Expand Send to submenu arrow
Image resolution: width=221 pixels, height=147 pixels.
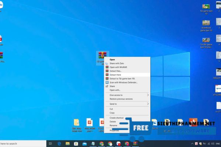148,104
